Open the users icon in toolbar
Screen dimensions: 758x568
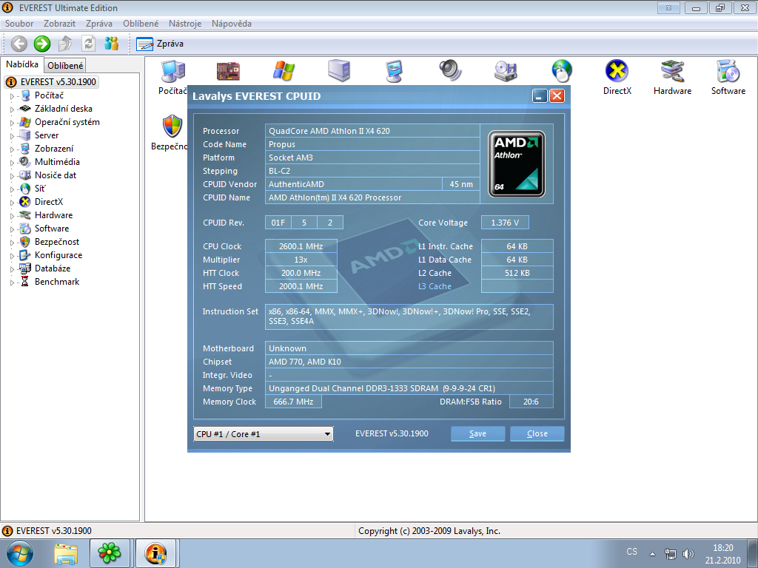click(112, 44)
